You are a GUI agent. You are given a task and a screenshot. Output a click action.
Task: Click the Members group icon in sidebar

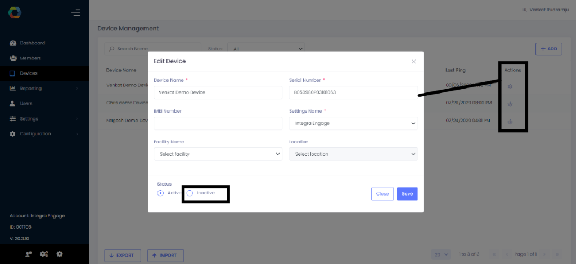[13, 58]
